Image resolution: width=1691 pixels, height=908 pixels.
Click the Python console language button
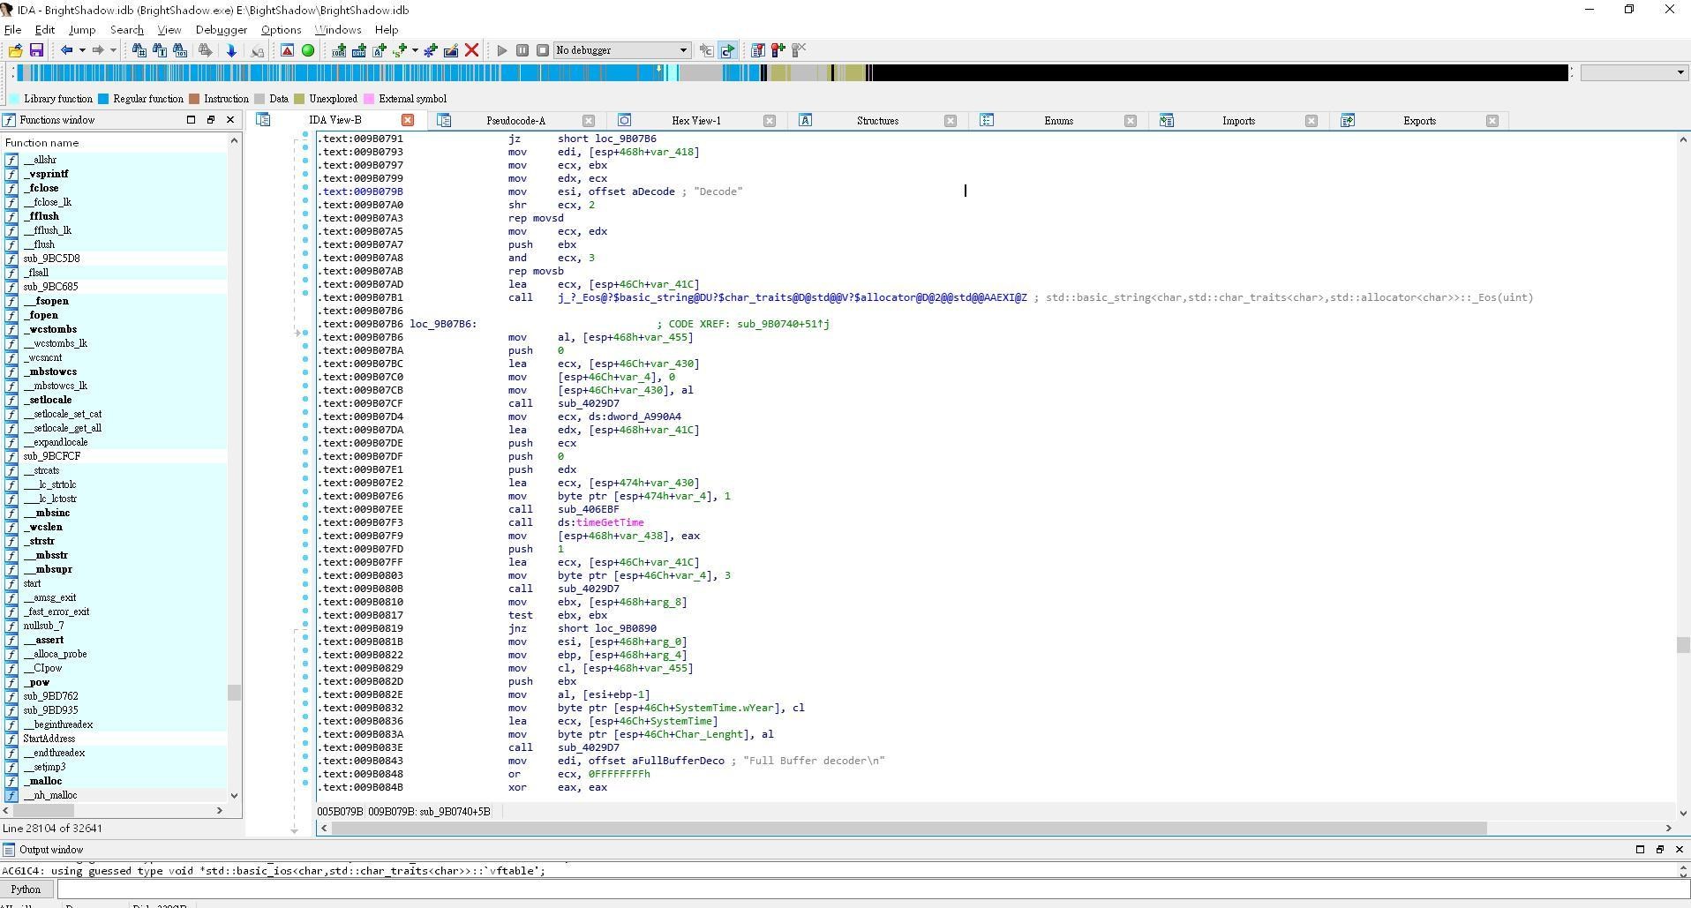pyautogui.click(x=26, y=889)
